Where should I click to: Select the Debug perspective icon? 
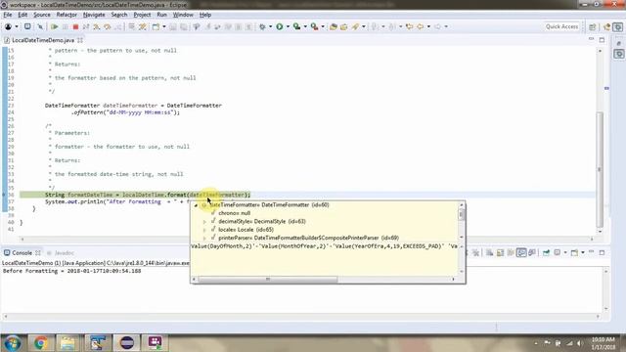click(618, 26)
